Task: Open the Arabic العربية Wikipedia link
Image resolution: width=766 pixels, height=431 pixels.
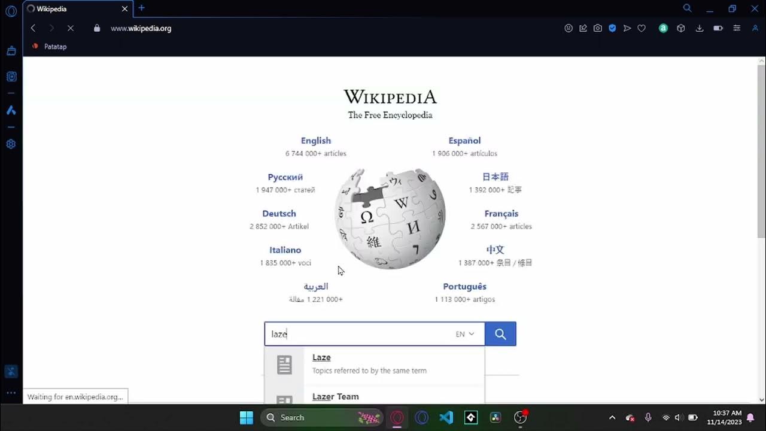Action: pos(316,287)
